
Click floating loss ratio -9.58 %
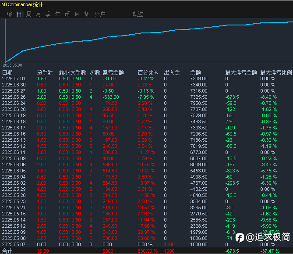pyautogui.click(x=268, y=220)
